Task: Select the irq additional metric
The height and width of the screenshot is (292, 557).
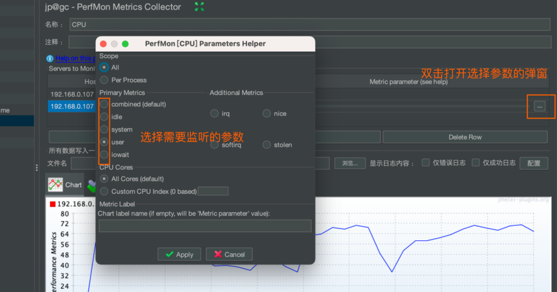Action: coord(214,113)
